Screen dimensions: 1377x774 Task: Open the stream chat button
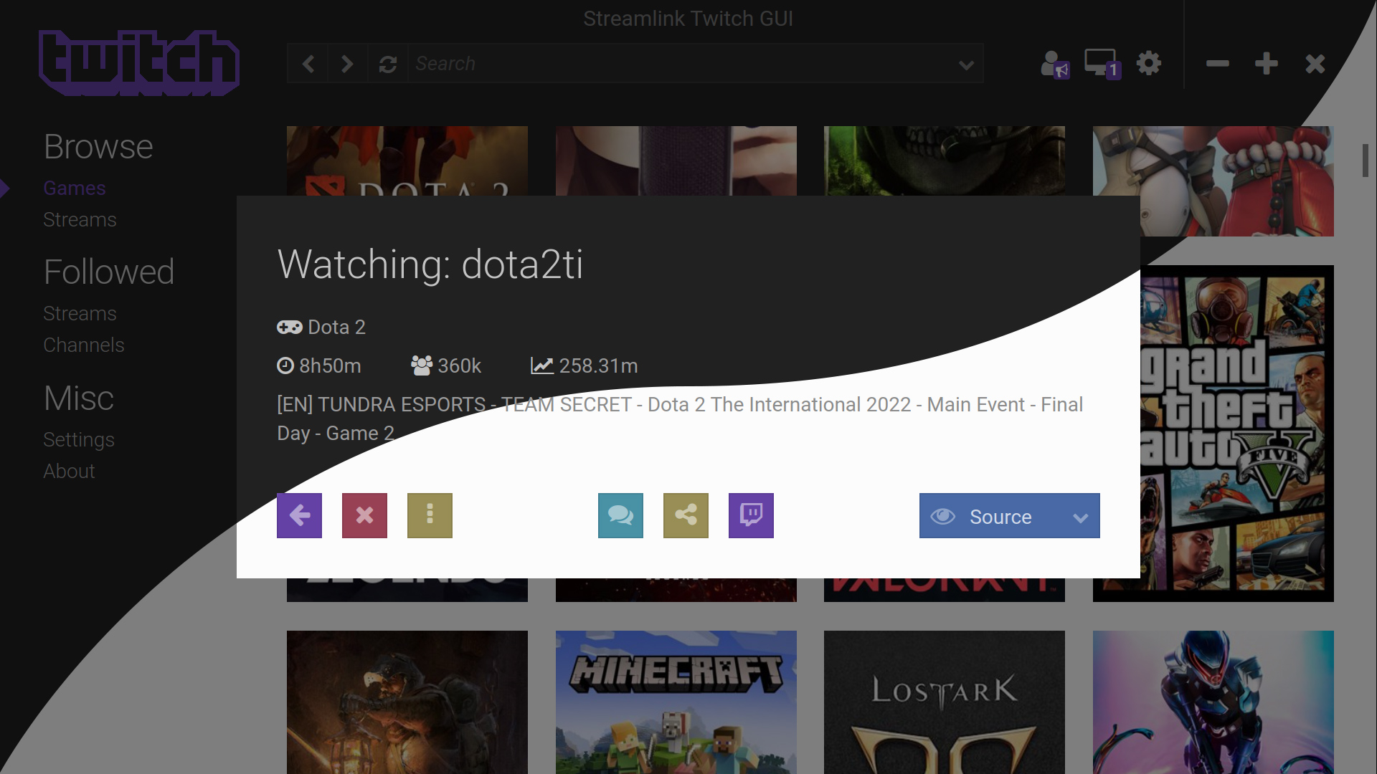tap(620, 515)
